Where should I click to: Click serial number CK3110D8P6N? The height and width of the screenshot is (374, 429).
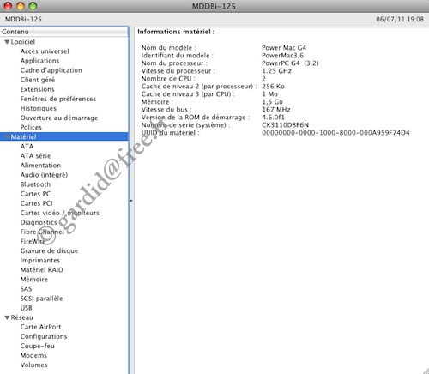(x=285, y=125)
